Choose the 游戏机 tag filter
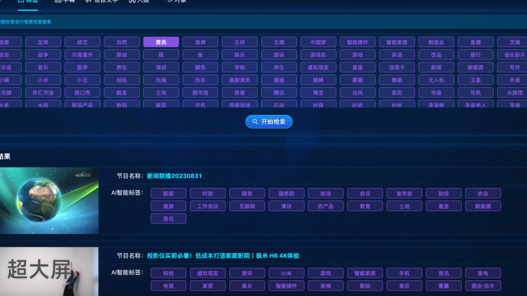The height and width of the screenshot is (296, 527). (318, 55)
